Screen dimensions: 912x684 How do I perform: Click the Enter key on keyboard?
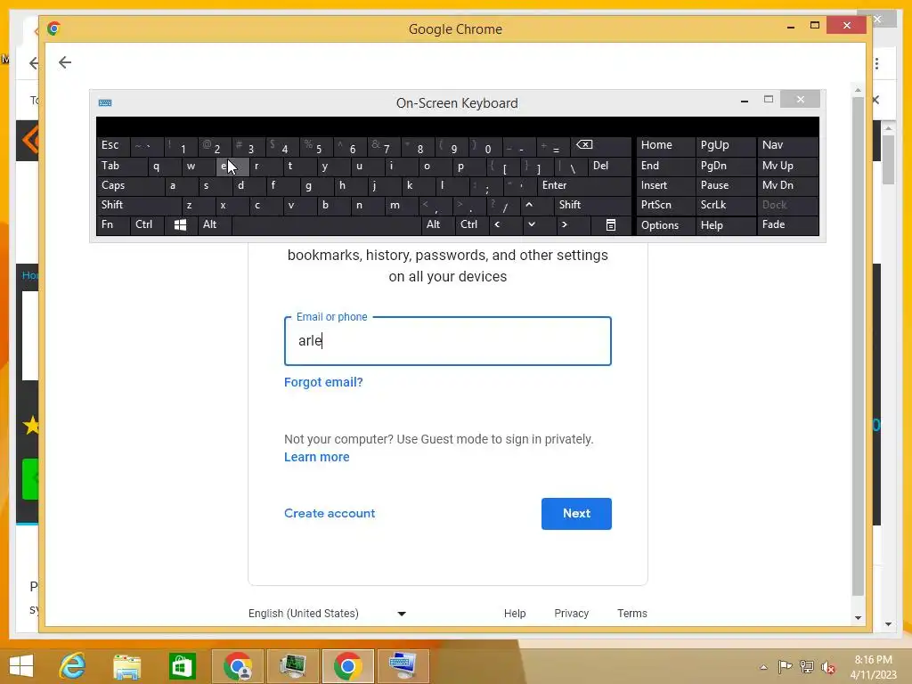coord(584,185)
